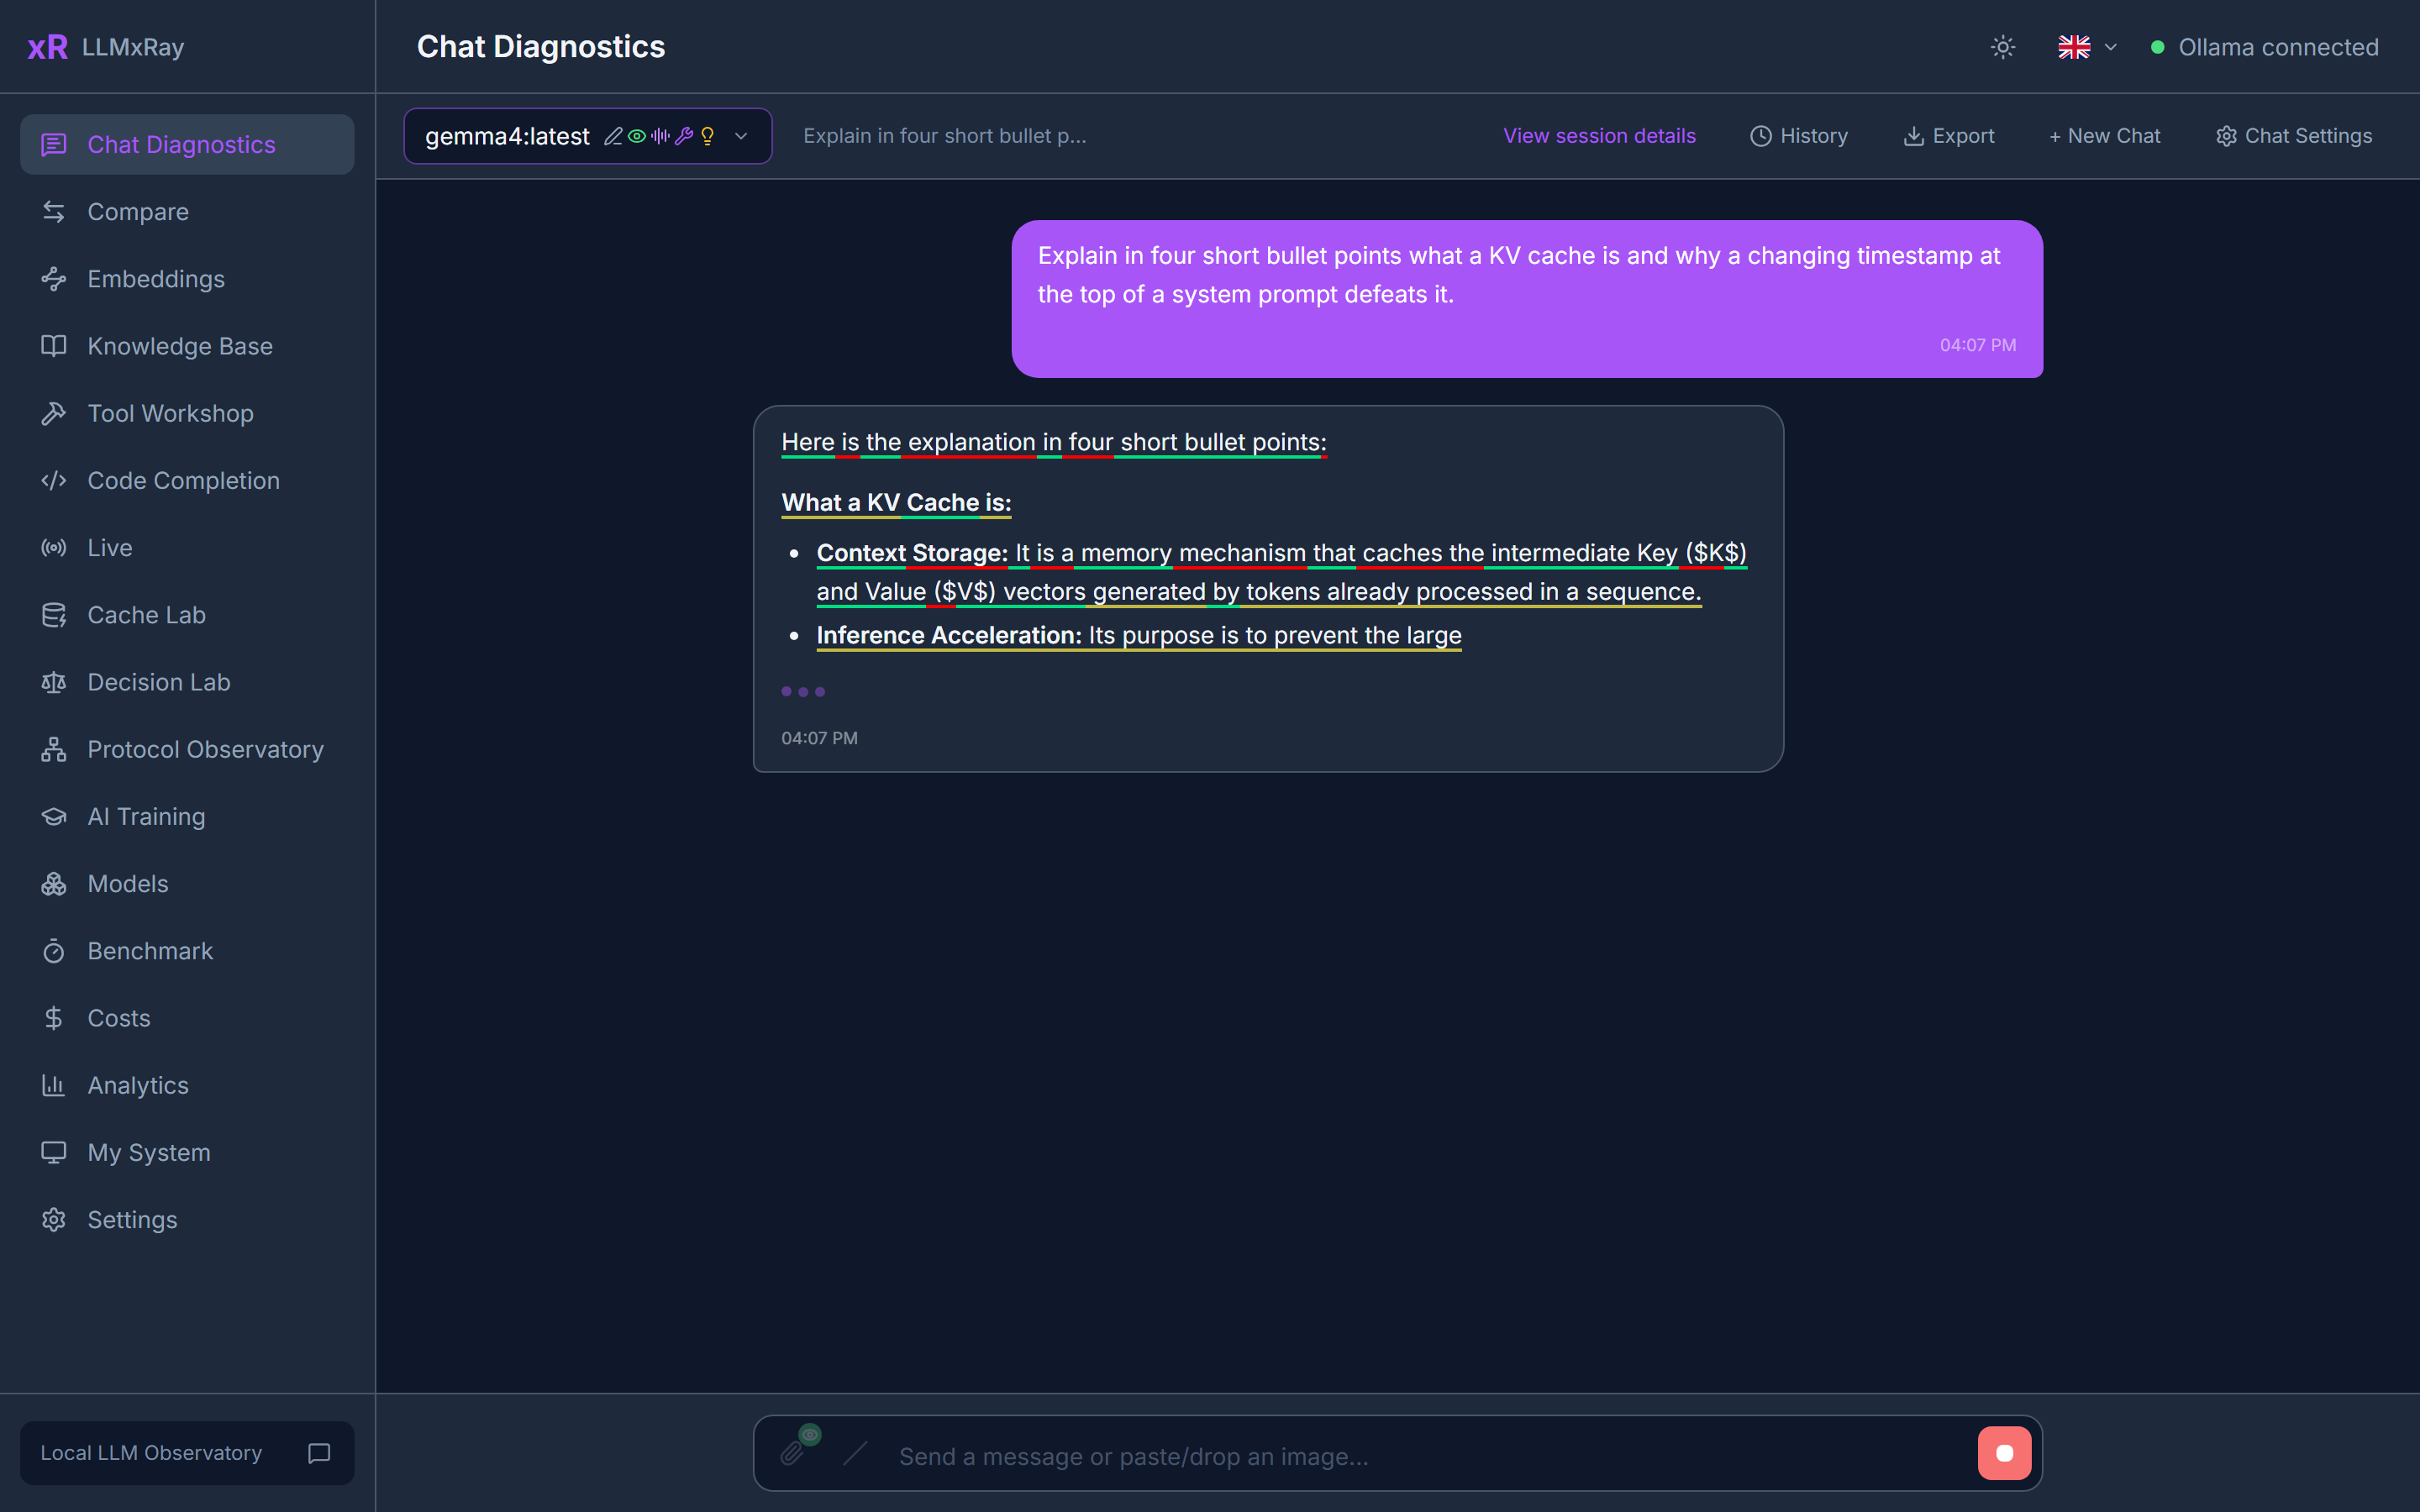Screen dimensions: 2420x1512
Task: Click the slash command icon in input
Action: tap(855, 1453)
